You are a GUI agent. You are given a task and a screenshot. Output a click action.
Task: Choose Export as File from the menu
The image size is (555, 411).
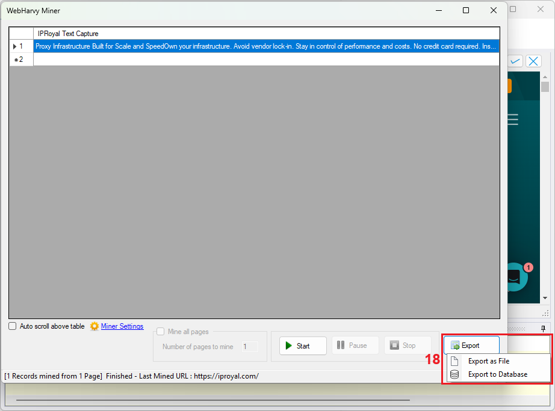tap(488, 361)
